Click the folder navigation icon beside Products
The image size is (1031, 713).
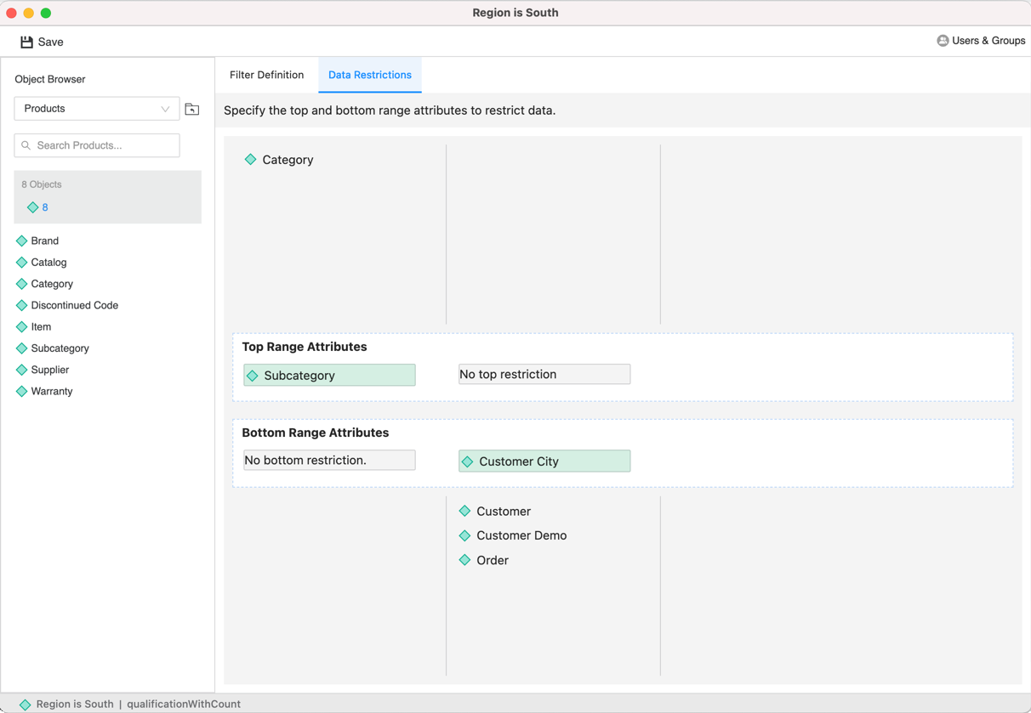192,109
